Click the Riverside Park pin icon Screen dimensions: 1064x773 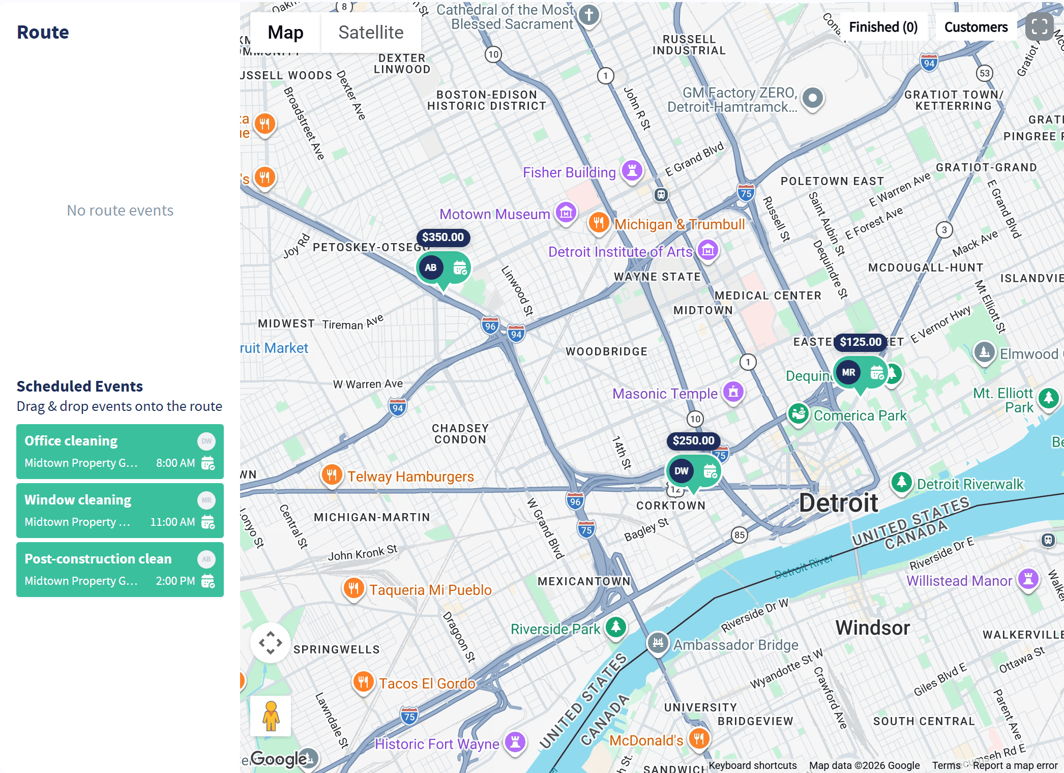(x=616, y=627)
